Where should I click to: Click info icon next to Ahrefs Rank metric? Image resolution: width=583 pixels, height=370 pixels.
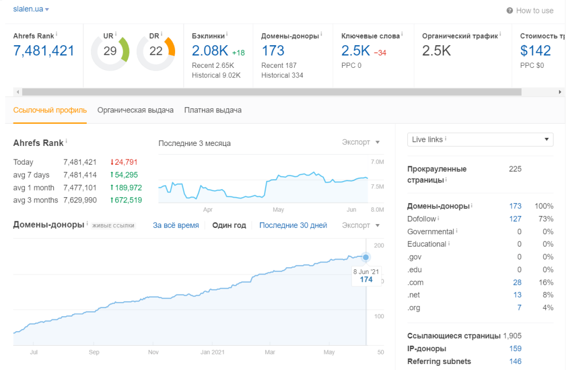click(x=57, y=34)
